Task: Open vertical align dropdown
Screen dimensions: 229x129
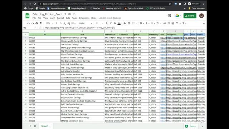Action: [x=147, y=23]
